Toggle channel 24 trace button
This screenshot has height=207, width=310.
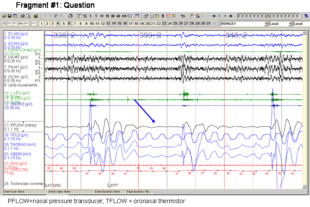[169, 23]
